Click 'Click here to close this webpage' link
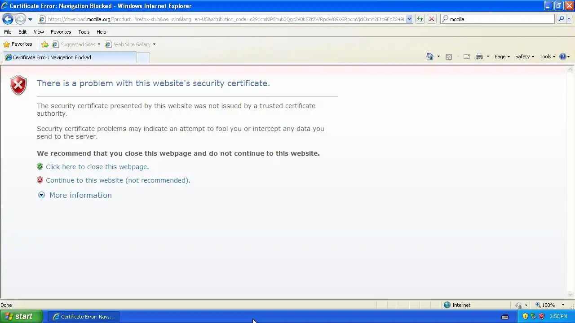 pyautogui.click(x=97, y=167)
